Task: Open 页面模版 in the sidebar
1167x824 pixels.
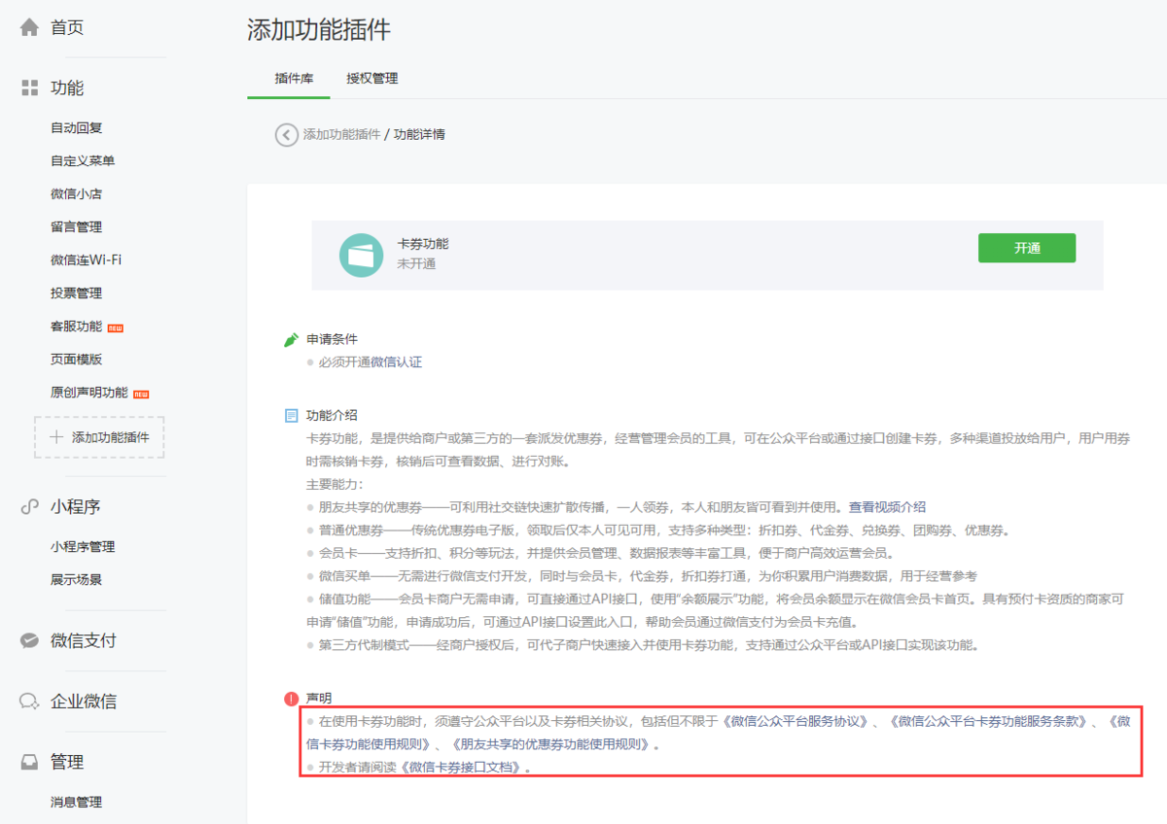Action: point(77,359)
